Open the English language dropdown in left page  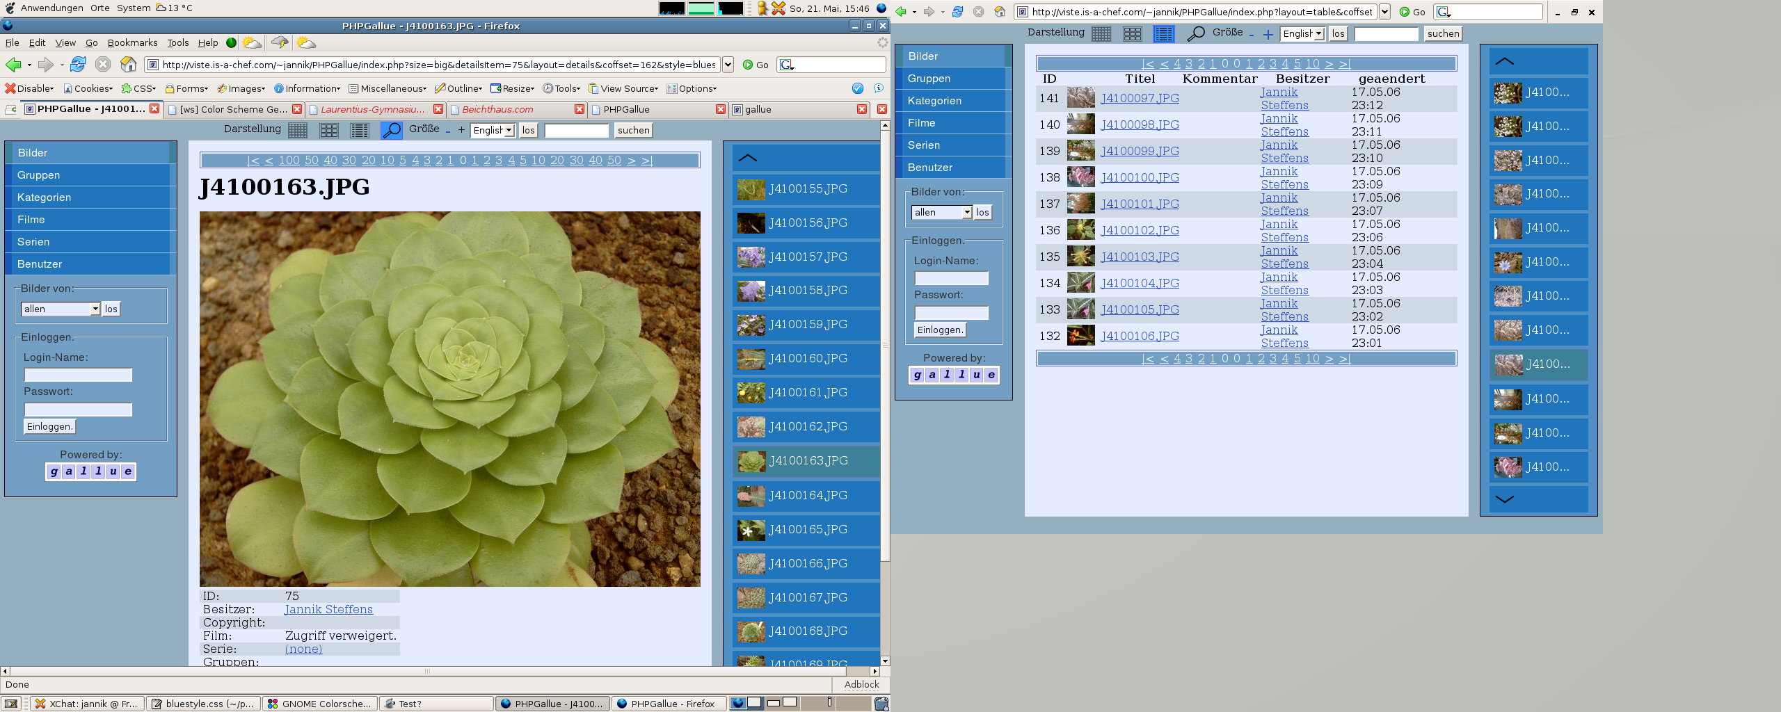pos(493,130)
